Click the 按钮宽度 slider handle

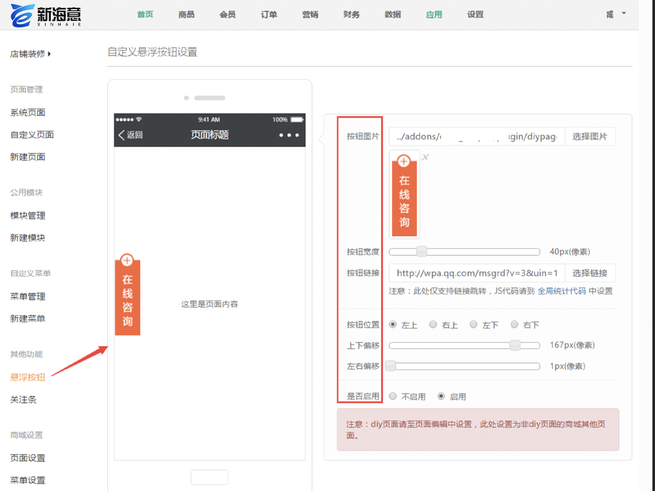click(422, 251)
